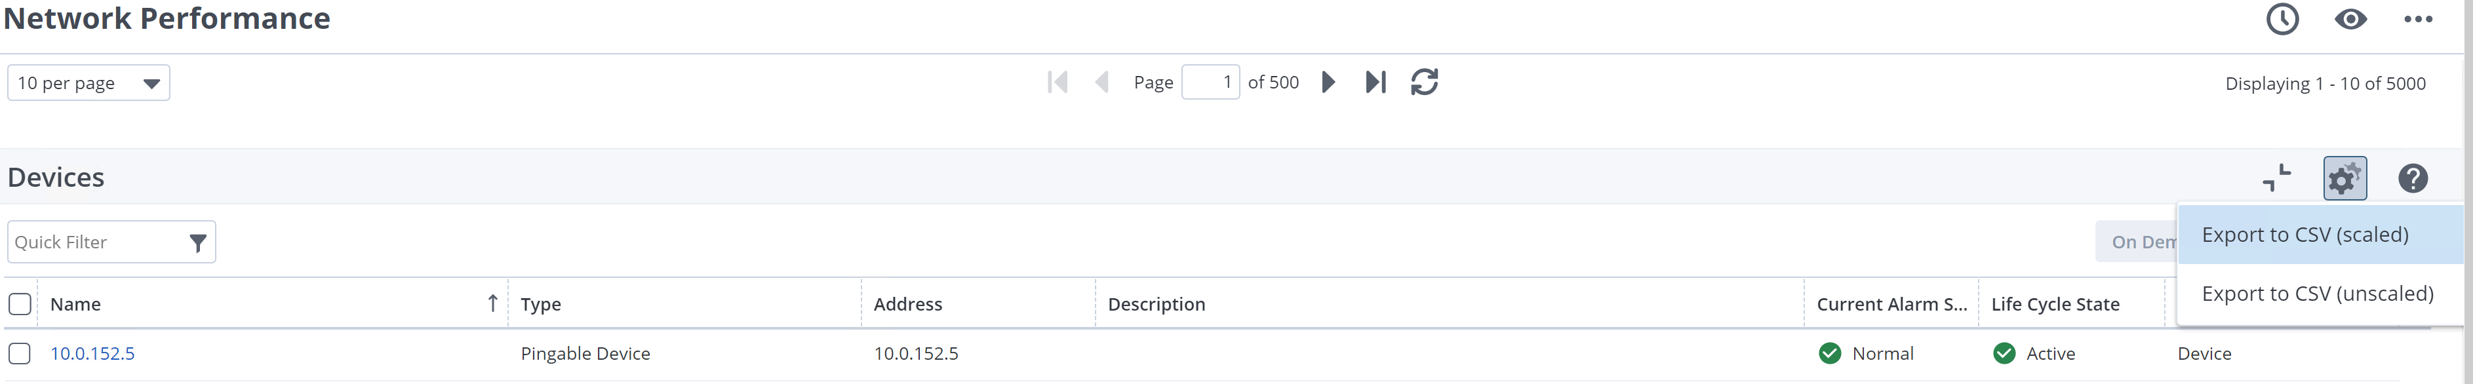The height and width of the screenshot is (384, 2473).
Task: Refresh the device list
Action: (1425, 83)
